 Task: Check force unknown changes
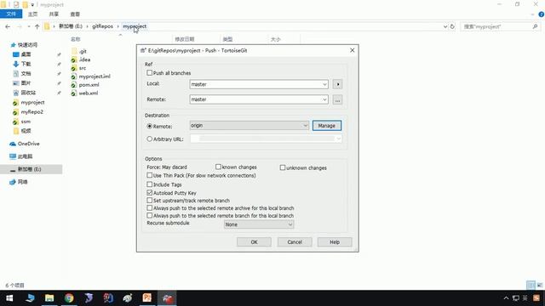283,167
